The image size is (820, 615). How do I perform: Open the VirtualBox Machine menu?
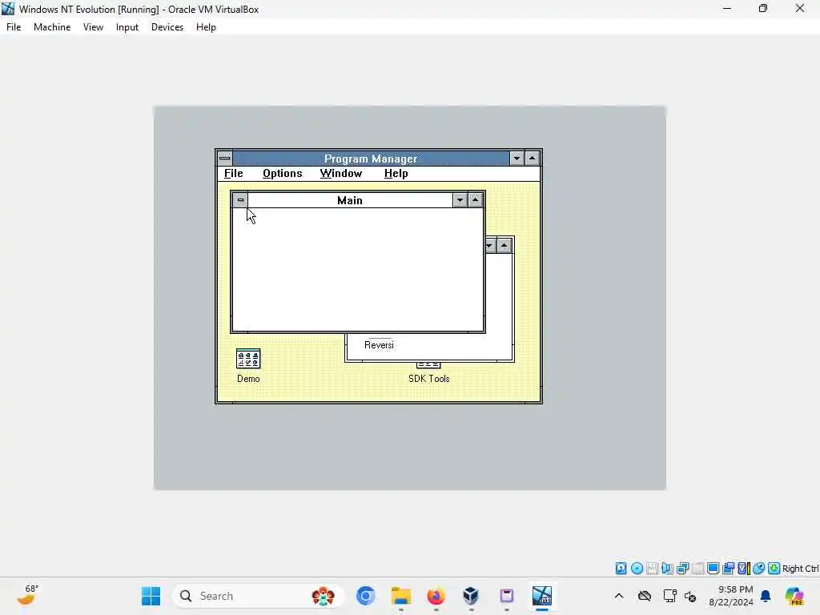point(52,27)
